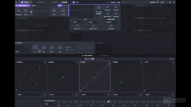Open the SLIDE curve Load dropdown
Image resolution: width=191 pixels, height=107 pixels.
tap(93, 95)
